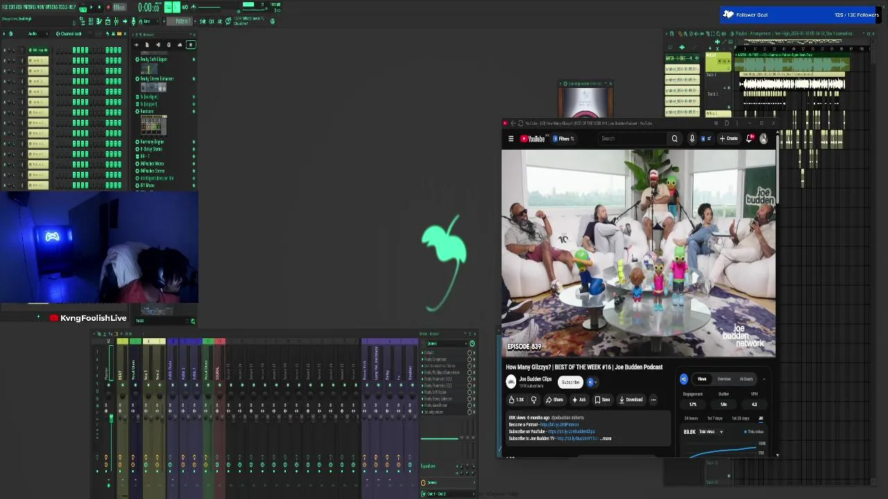Open the FILE menu

[6, 7]
